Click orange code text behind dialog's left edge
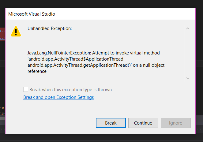 tap(2, 108)
